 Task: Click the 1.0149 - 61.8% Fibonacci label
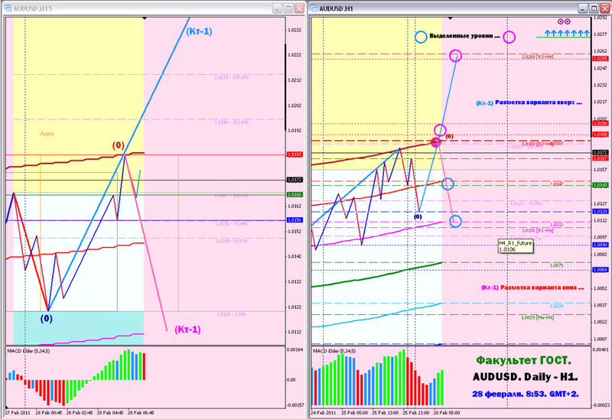pyautogui.click(x=232, y=241)
